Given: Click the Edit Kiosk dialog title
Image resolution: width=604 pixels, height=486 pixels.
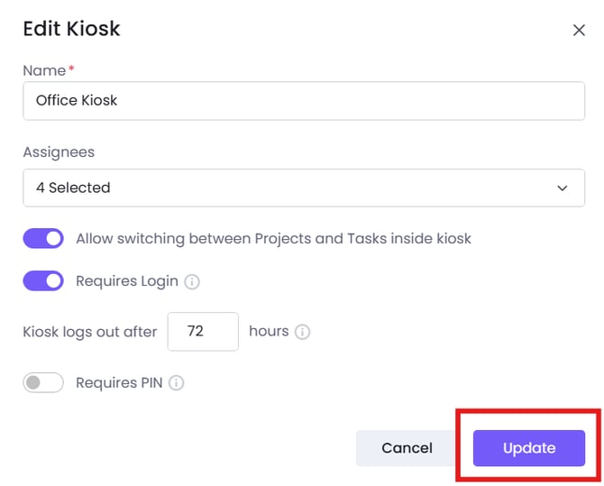Looking at the screenshot, I should tap(71, 29).
